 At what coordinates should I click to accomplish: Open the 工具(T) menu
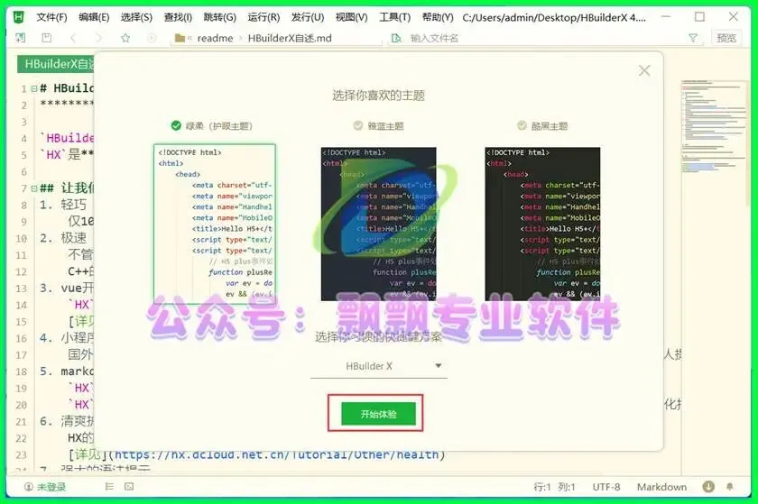point(395,17)
